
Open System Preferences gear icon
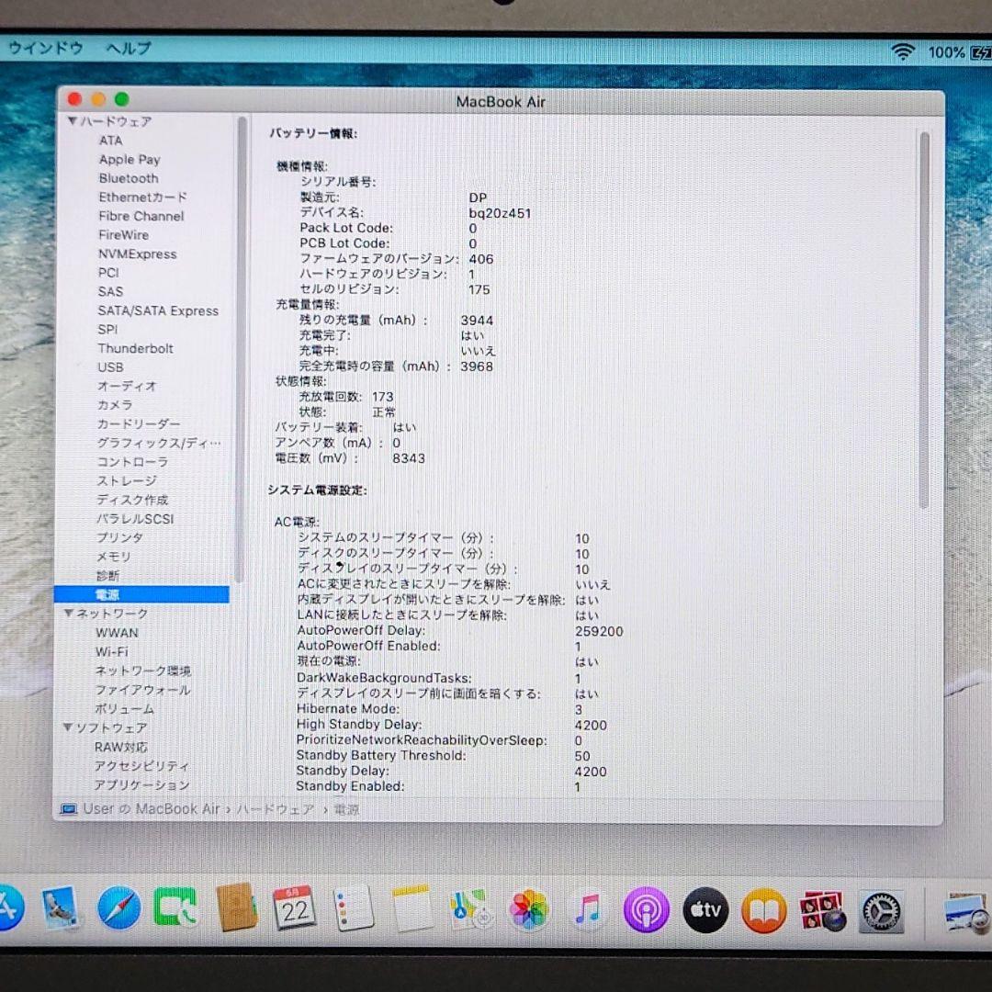tap(881, 911)
